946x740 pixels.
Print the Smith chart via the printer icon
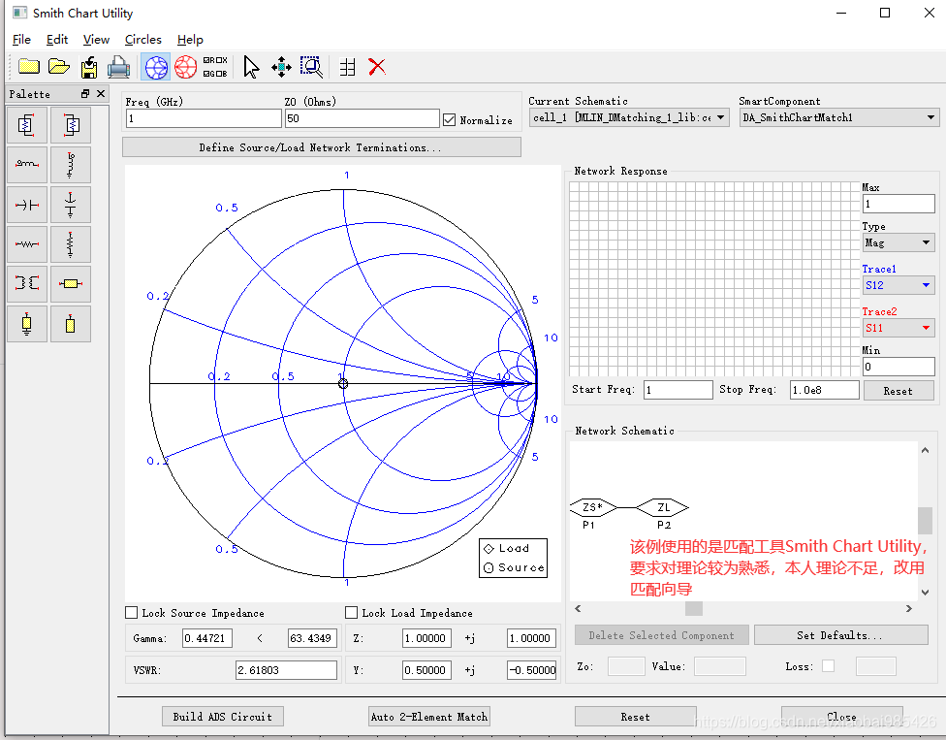(x=118, y=67)
